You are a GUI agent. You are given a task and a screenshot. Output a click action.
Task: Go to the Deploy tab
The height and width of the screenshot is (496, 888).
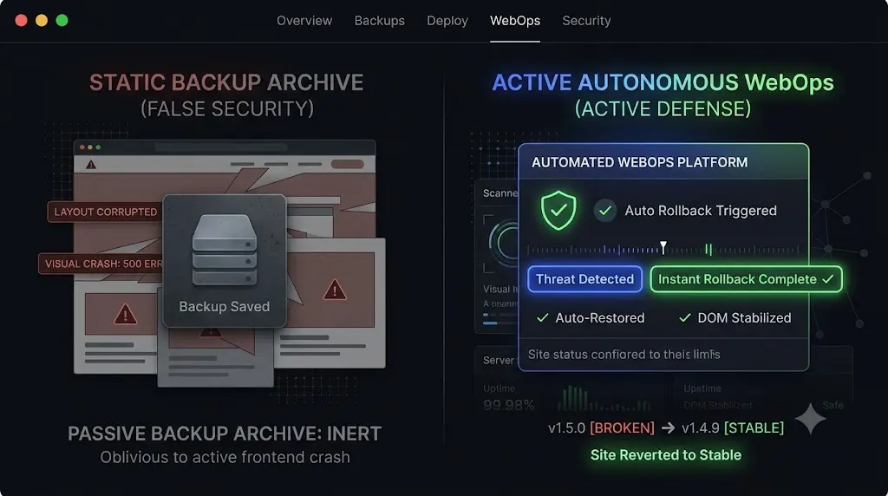[447, 21]
